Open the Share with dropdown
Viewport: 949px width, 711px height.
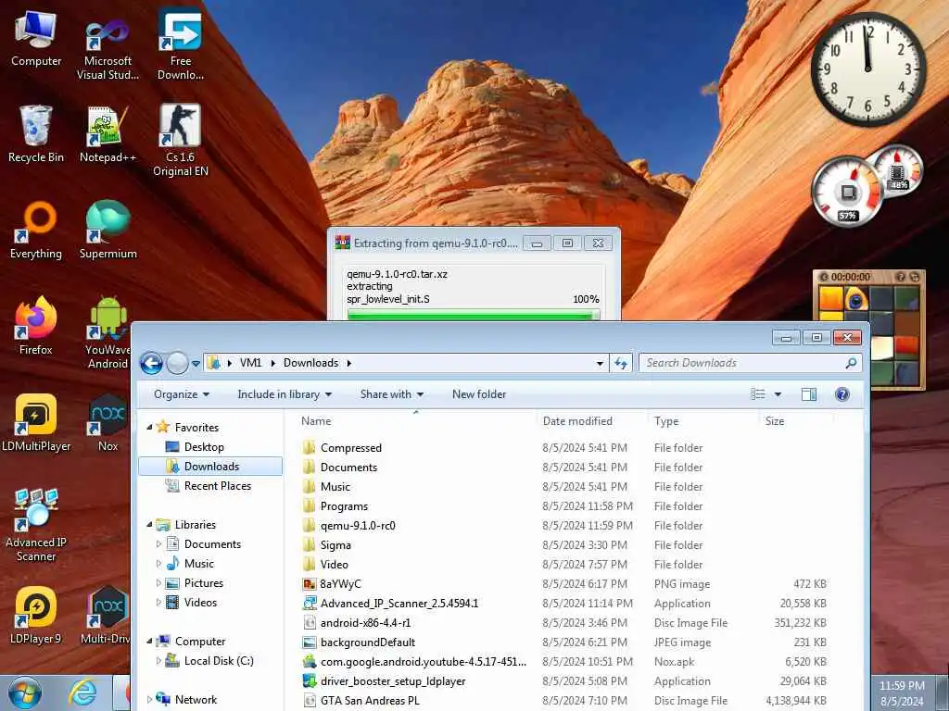click(392, 394)
